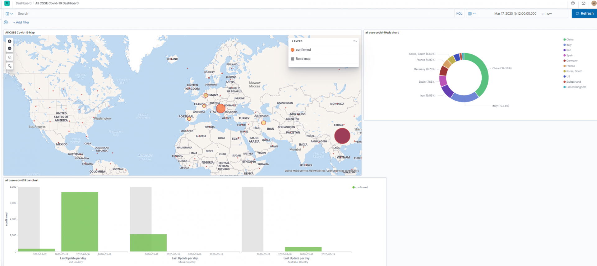Click the Road map grid layer icon

[292, 59]
